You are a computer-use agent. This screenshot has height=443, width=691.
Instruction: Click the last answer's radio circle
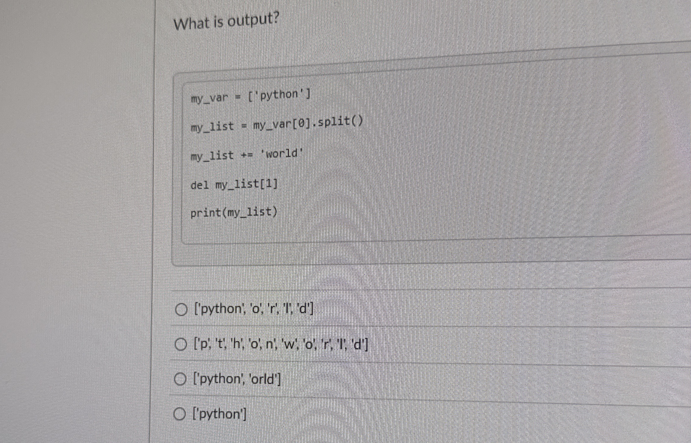point(179,413)
